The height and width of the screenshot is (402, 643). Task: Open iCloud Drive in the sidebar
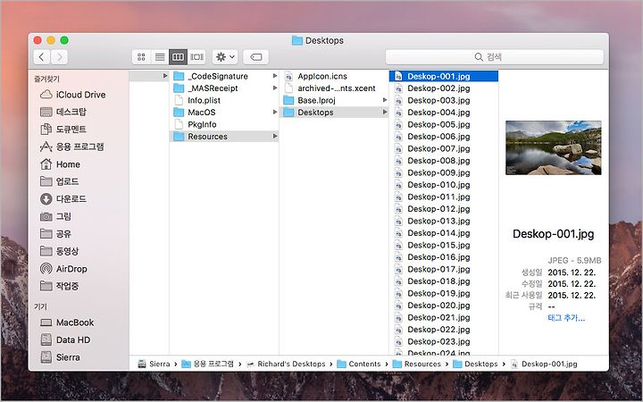(73, 95)
